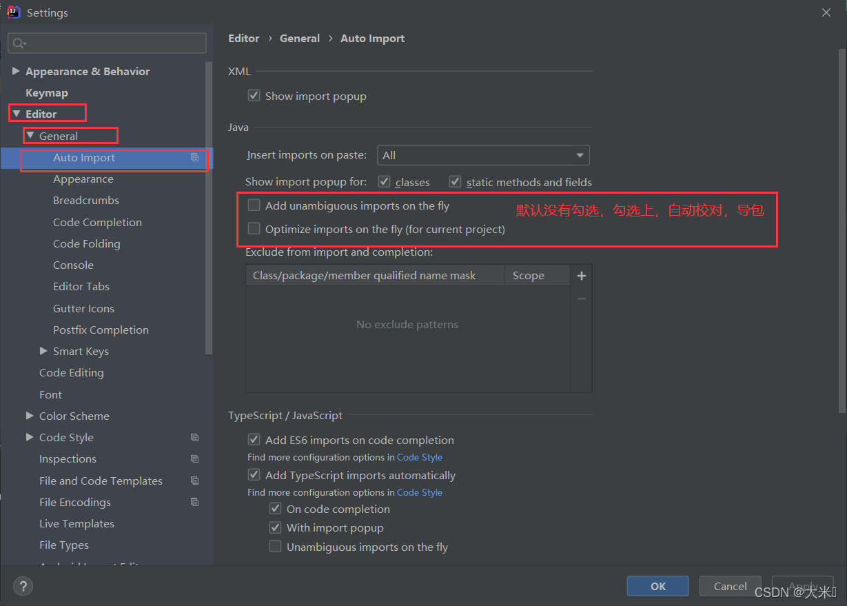Close the Settings dialog with the X

pyautogui.click(x=826, y=12)
